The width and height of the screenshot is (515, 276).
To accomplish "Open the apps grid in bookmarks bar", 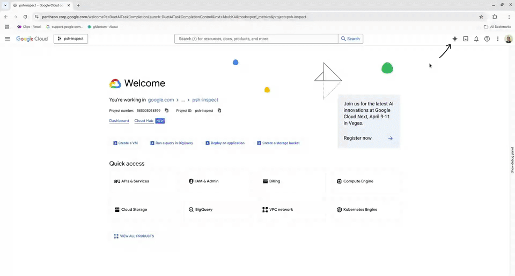I will 7,27.
